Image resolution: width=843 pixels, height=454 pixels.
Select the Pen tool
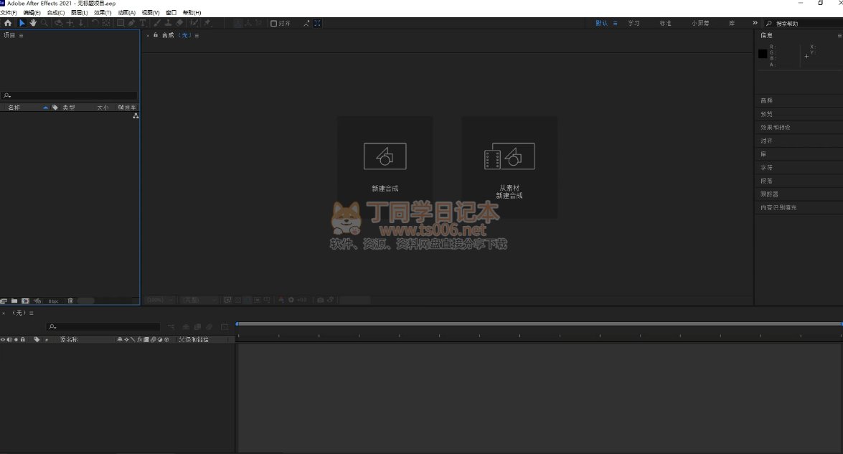coord(131,23)
